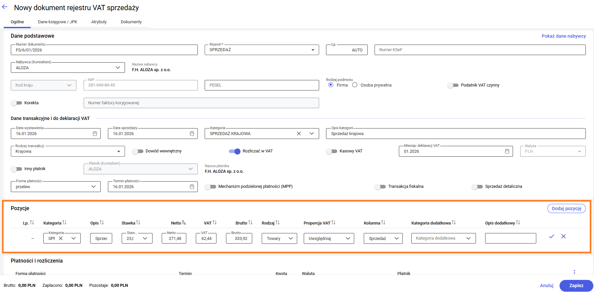This screenshot has width=594, height=294.
Task: Open Forma płatności dropdown
Action: (93, 186)
